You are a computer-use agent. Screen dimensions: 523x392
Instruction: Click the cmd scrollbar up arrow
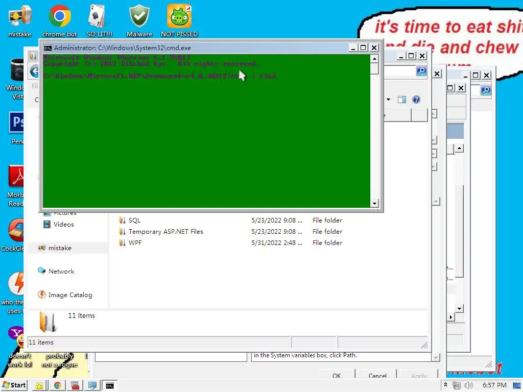374,59
